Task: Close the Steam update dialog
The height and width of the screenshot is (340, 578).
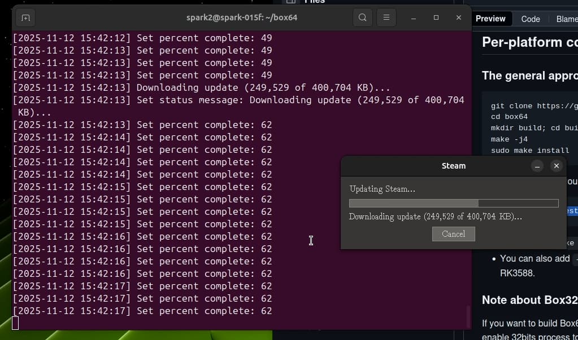Action: pos(557,166)
